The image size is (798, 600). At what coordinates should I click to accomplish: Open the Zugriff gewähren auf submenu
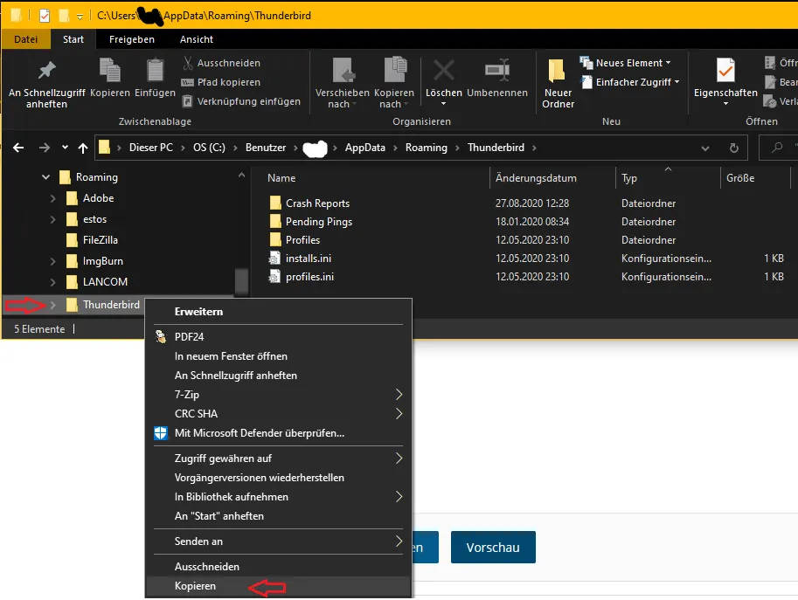tap(279, 459)
